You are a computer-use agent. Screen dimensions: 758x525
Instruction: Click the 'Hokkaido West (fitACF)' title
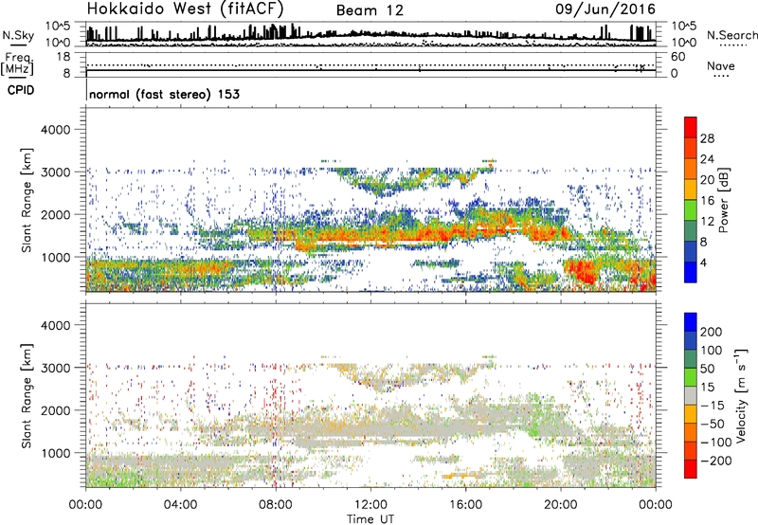coord(185,9)
